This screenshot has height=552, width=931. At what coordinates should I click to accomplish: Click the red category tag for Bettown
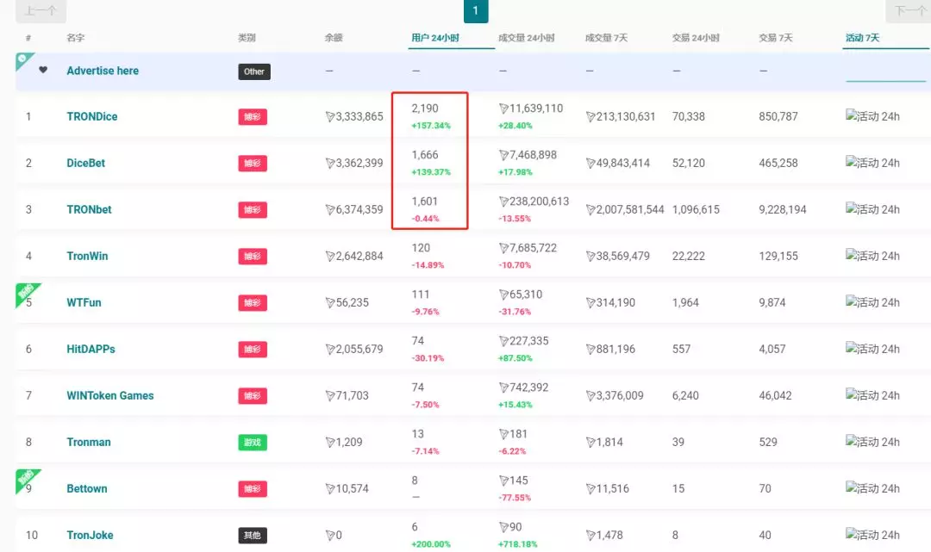(253, 489)
